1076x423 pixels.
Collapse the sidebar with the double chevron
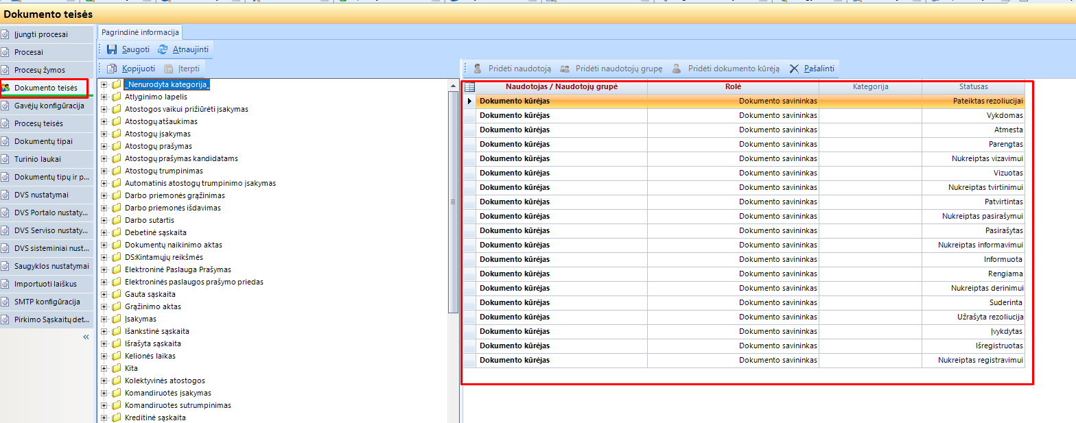coord(86,337)
